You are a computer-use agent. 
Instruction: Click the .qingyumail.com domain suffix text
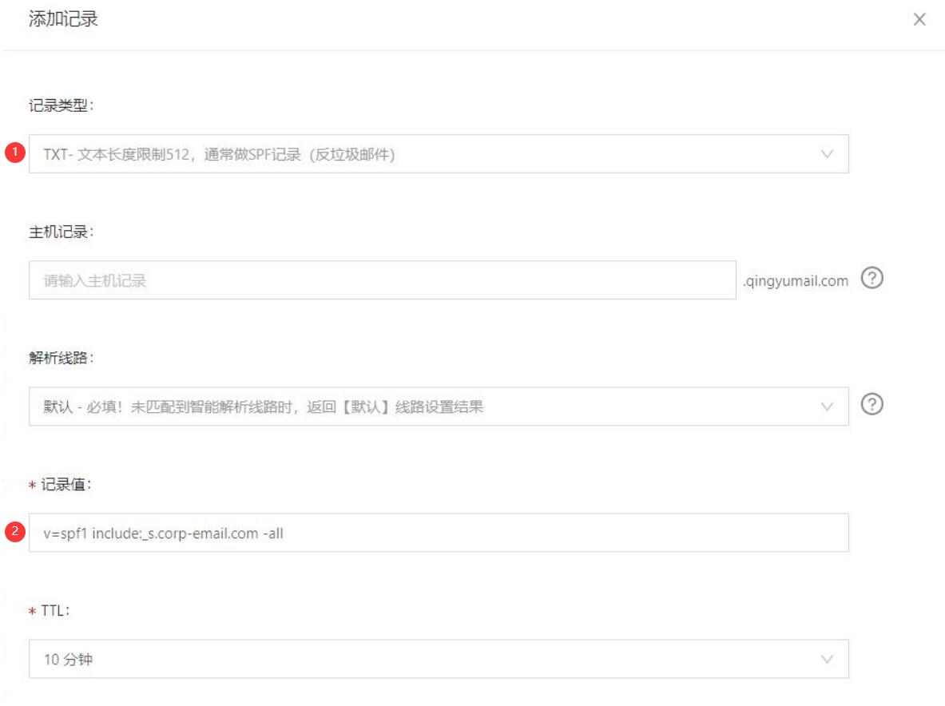pos(795,281)
